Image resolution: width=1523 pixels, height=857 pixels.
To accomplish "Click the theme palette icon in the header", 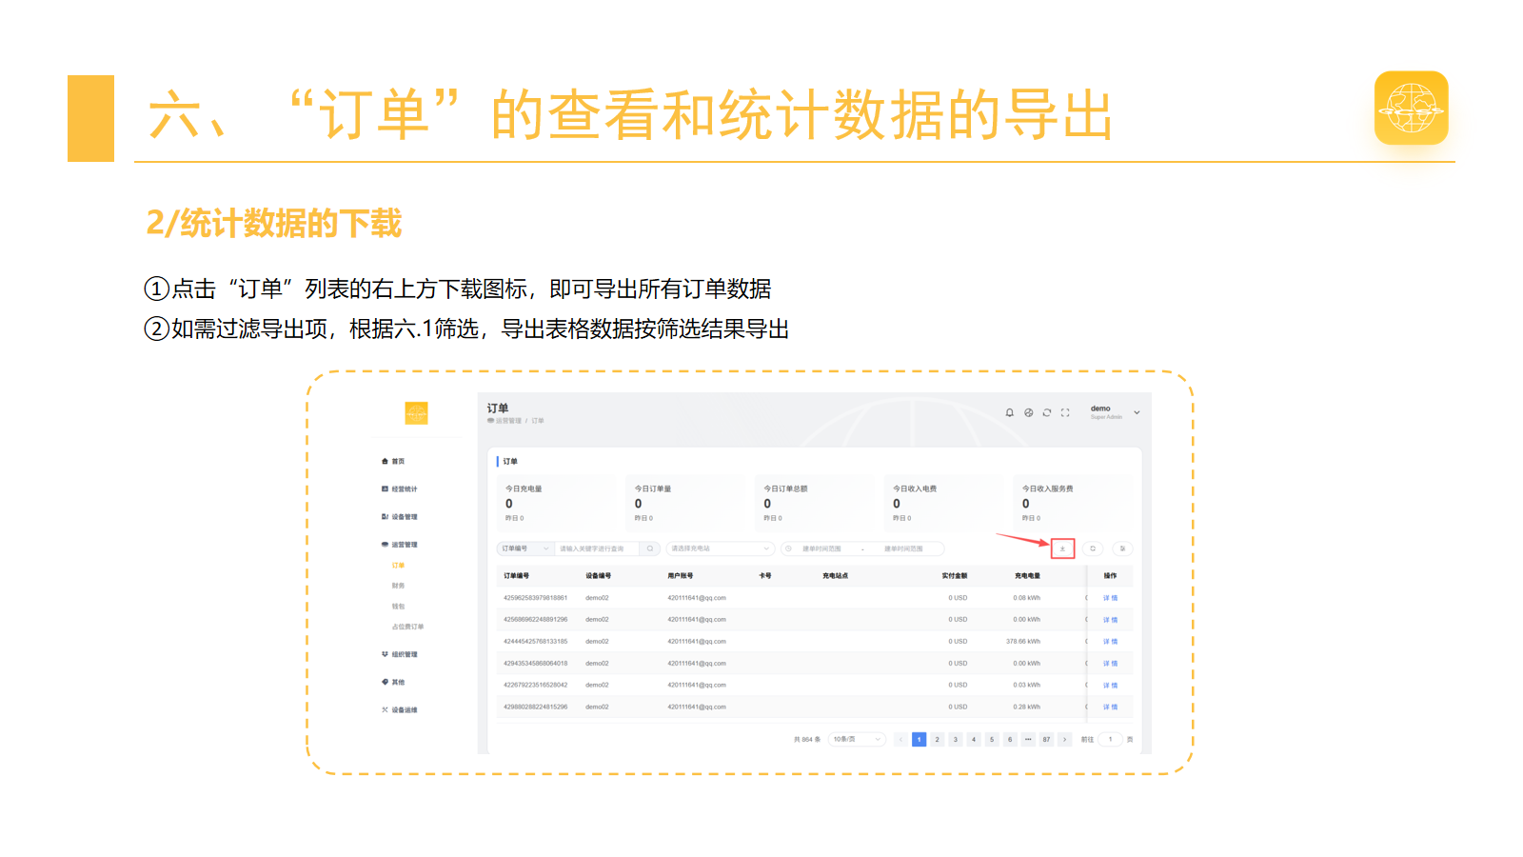I will [1028, 413].
